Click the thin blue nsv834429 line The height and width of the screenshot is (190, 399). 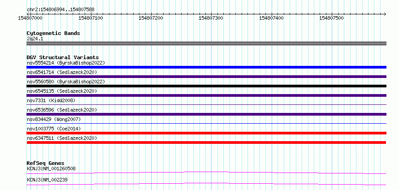coord(206,123)
